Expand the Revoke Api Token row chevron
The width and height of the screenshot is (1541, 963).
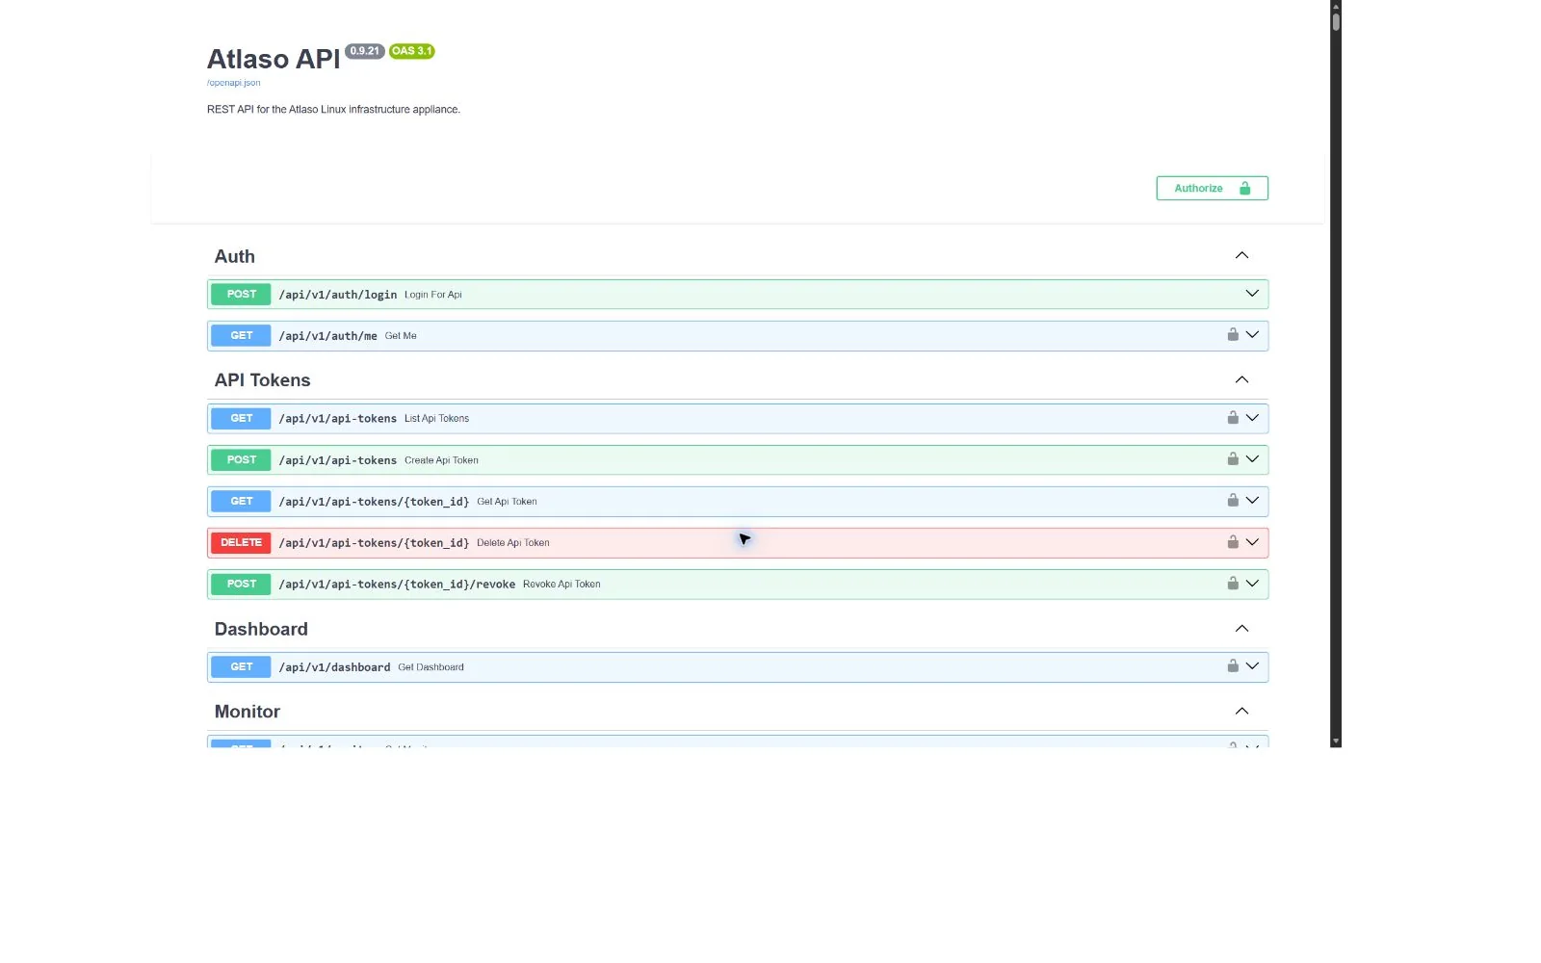(1252, 584)
